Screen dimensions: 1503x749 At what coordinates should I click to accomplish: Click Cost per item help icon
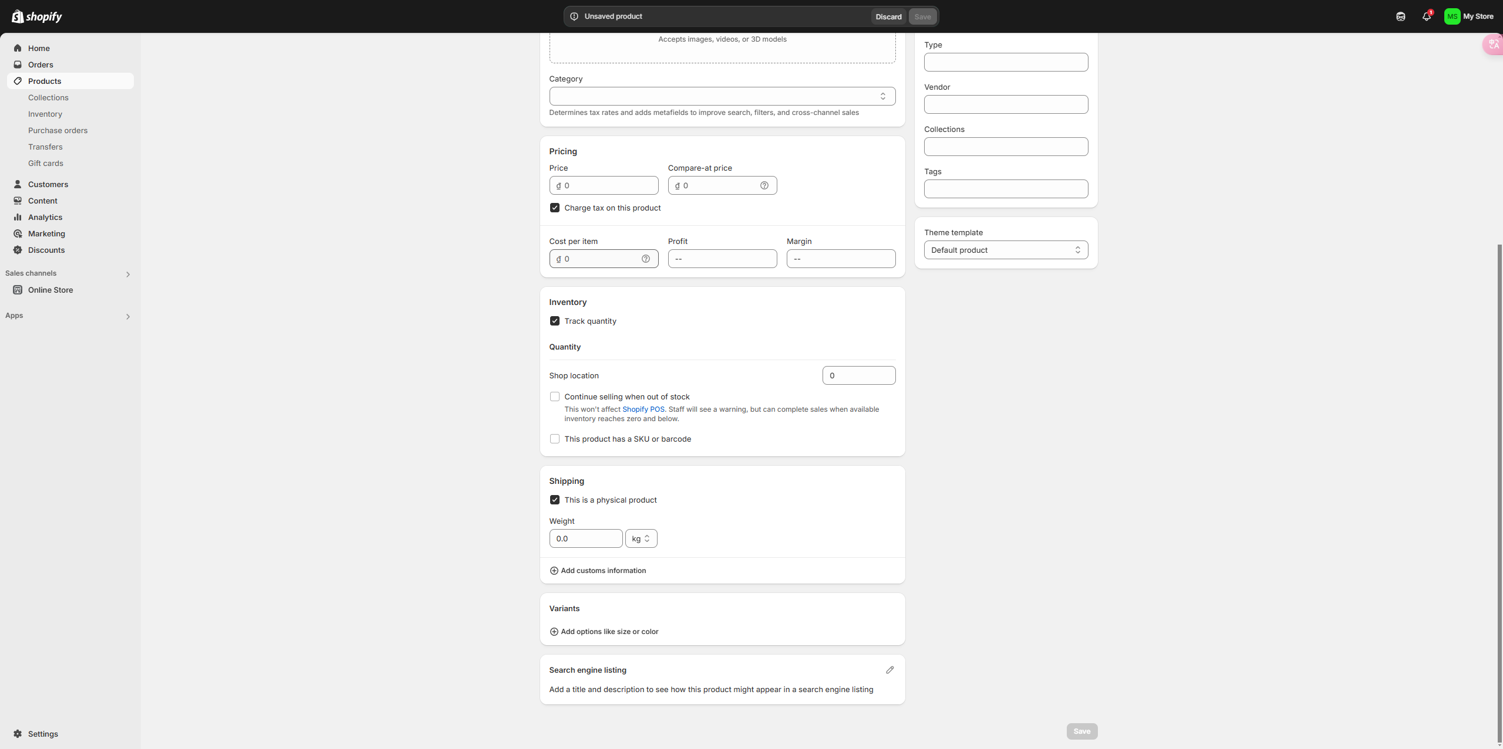645,259
